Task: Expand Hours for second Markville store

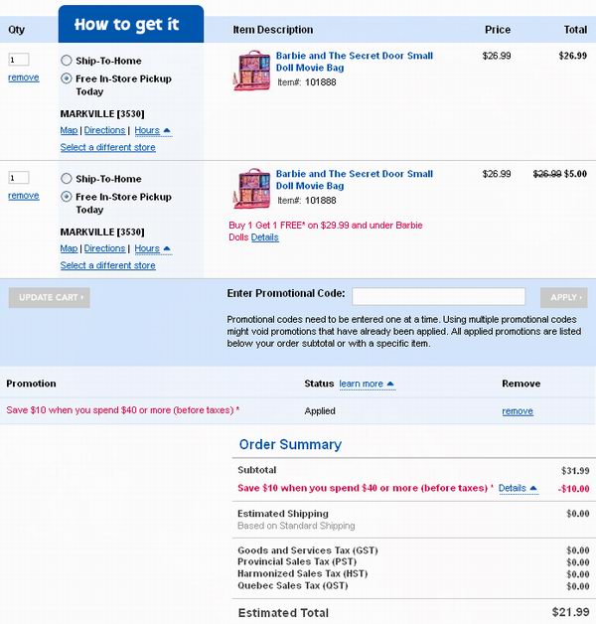Action: (x=153, y=248)
